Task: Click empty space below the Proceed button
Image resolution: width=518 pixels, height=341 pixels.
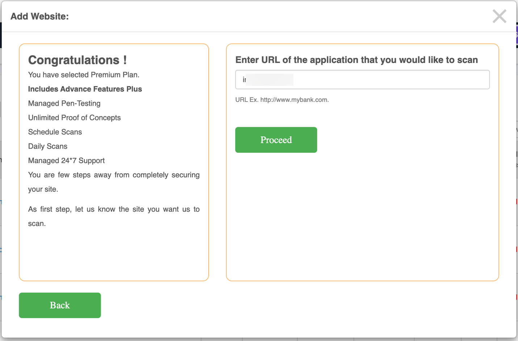Action: [362, 217]
